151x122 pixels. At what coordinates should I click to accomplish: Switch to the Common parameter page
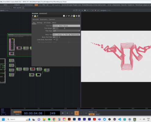coord(52,20)
